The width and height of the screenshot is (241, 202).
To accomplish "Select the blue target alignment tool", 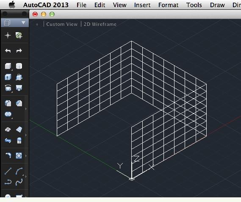I will (19, 155).
